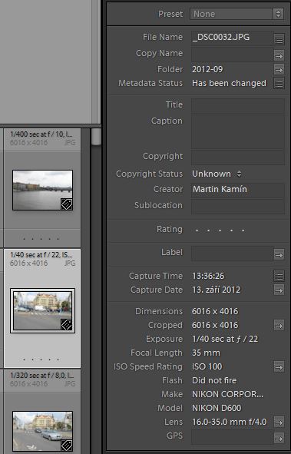Open the Copyright Status Unknown dropdown
The height and width of the screenshot is (454, 291).
tap(217, 174)
